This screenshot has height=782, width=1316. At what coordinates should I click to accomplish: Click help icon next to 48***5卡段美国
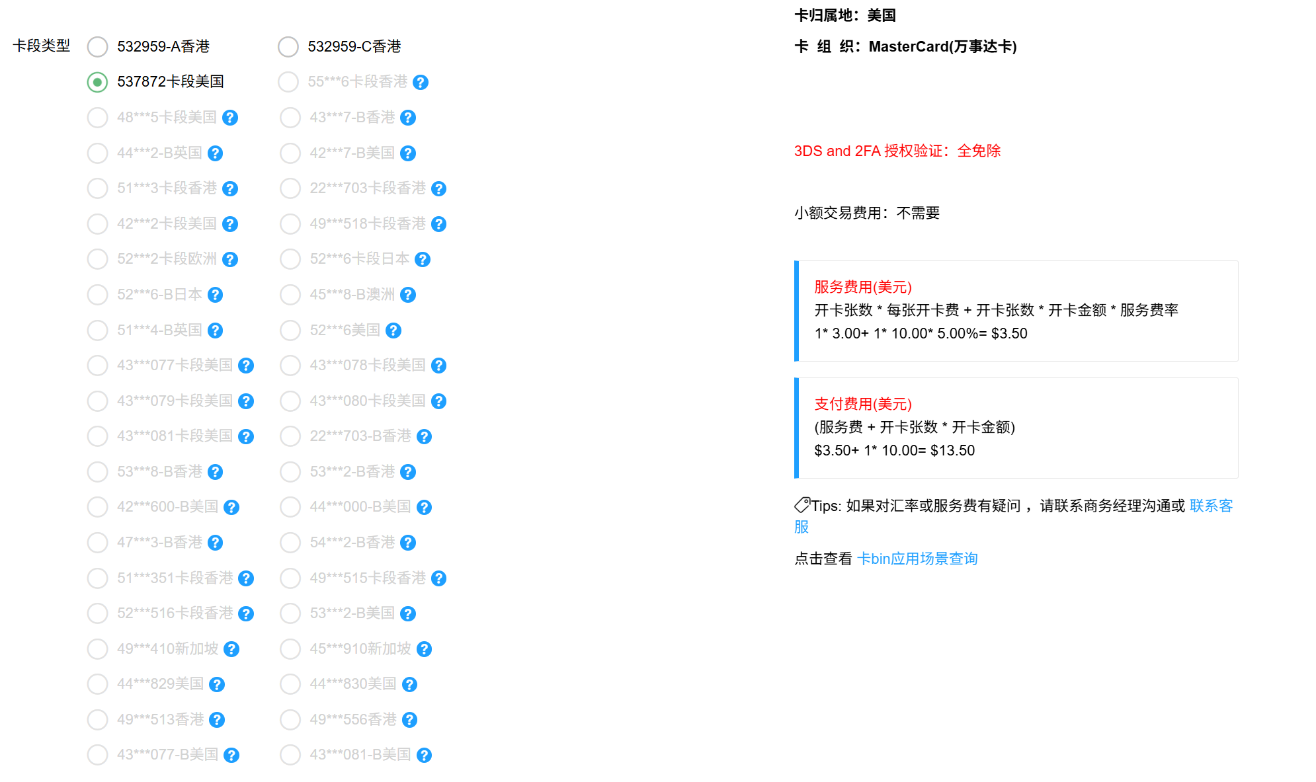(230, 118)
